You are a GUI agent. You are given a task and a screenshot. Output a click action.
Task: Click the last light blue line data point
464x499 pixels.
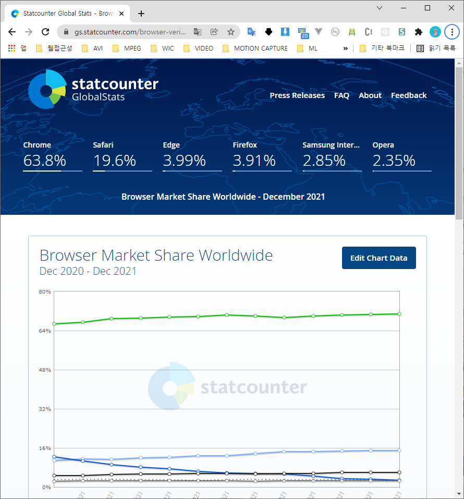click(399, 451)
